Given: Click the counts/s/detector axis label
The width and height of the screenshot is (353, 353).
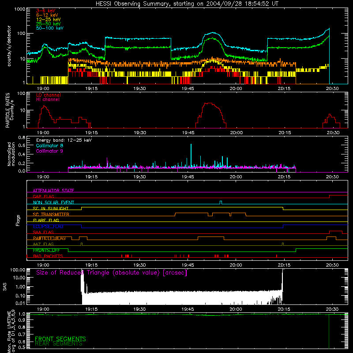Looking at the screenshot, I should pyautogui.click(x=9, y=46).
